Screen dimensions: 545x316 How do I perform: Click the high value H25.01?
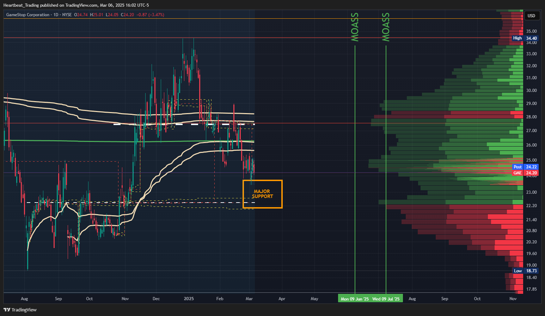[x=97, y=15]
